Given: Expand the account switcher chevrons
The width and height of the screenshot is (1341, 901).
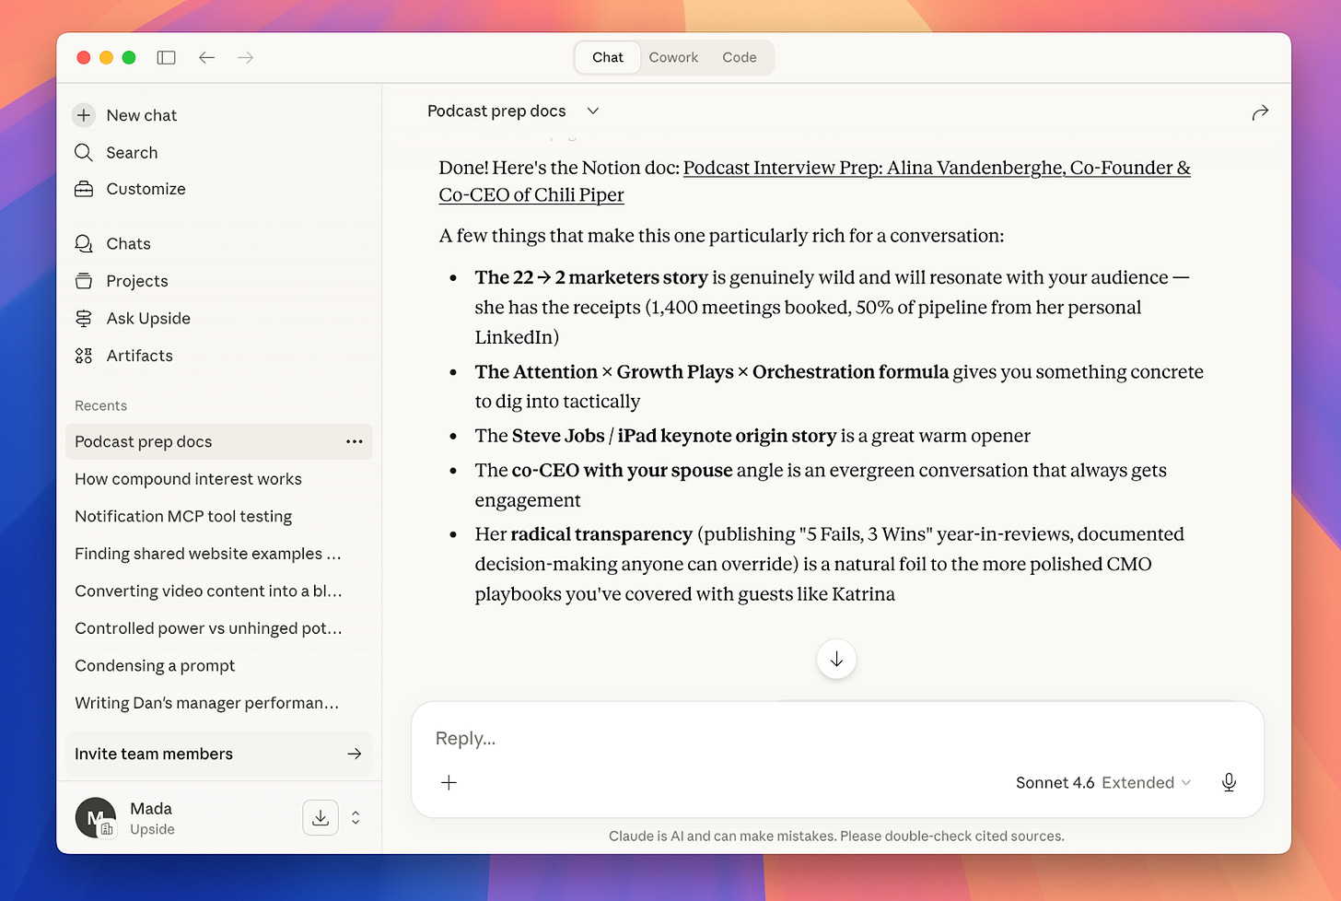Looking at the screenshot, I should [x=356, y=818].
